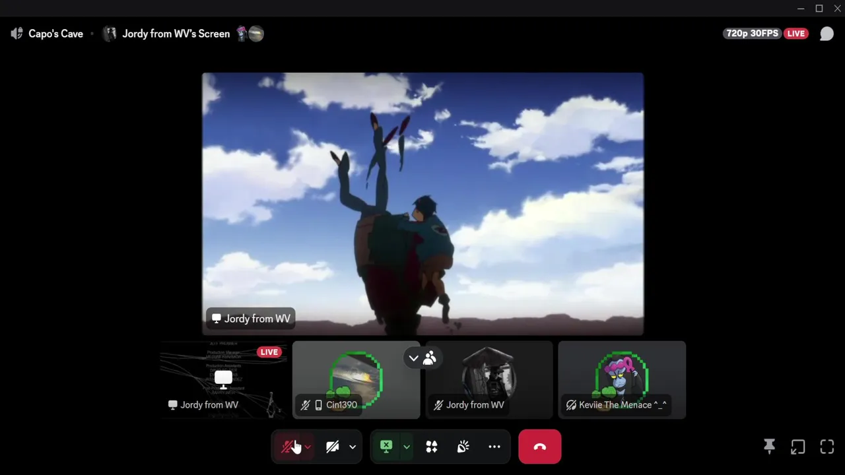Maximize the Discord window
The height and width of the screenshot is (475, 845).
tap(819, 9)
